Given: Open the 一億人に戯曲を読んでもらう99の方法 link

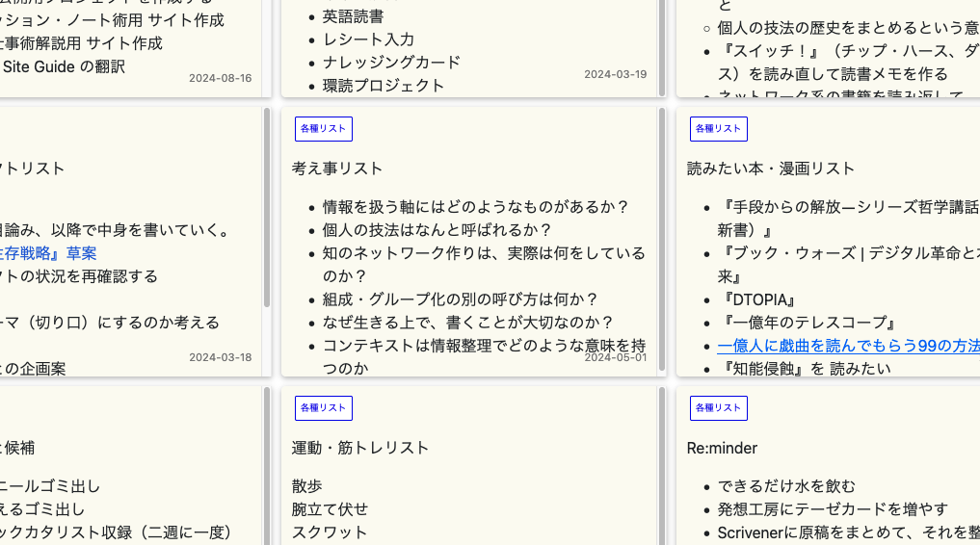Looking at the screenshot, I should pos(848,346).
